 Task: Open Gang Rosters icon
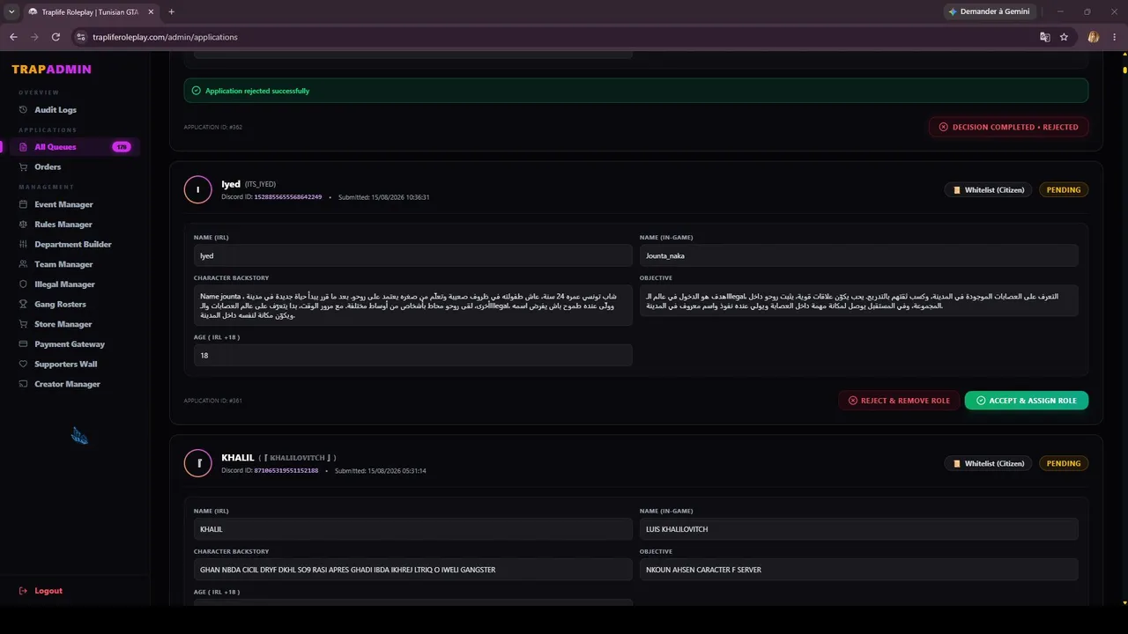tap(24, 305)
